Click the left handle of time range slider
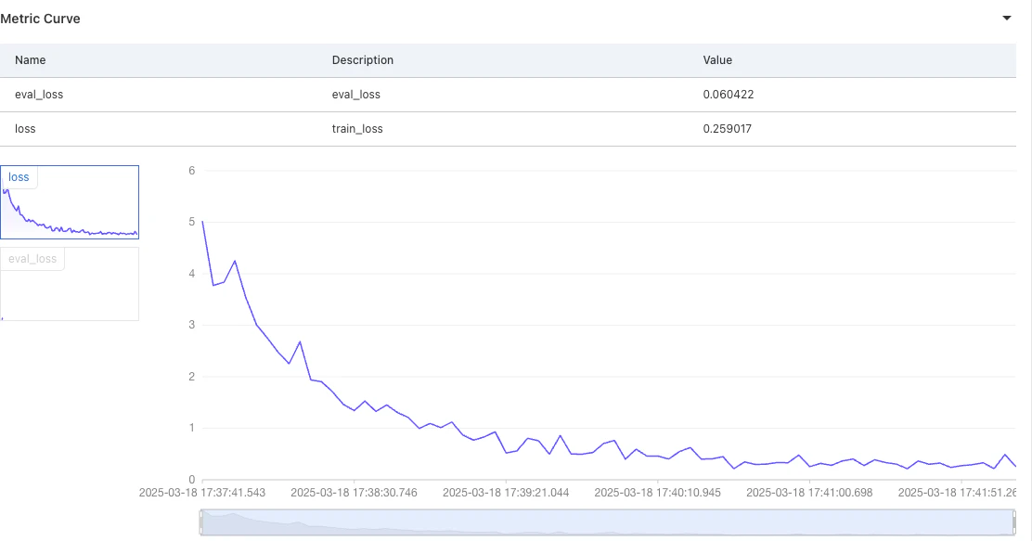 point(201,522)
